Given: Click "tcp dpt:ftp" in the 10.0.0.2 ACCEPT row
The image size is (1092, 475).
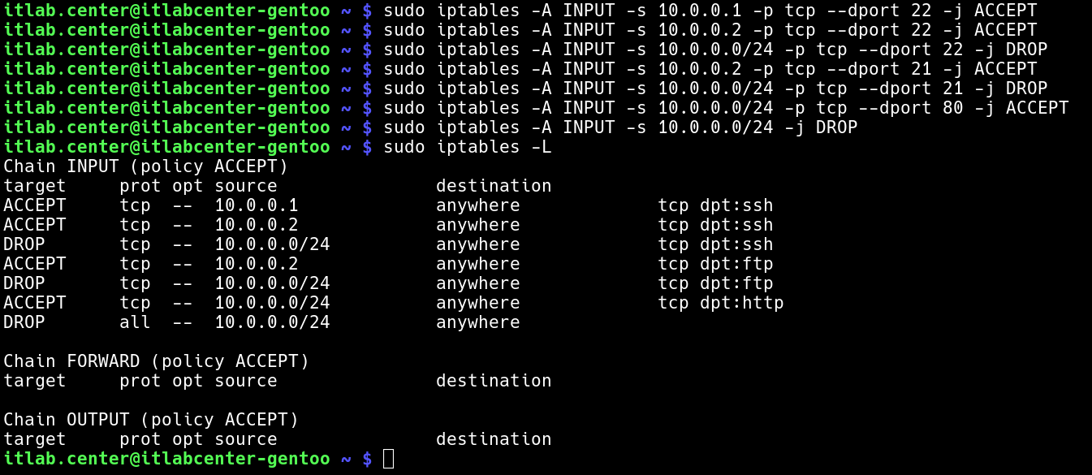Looking at the screenshot, I should [715, 264].
